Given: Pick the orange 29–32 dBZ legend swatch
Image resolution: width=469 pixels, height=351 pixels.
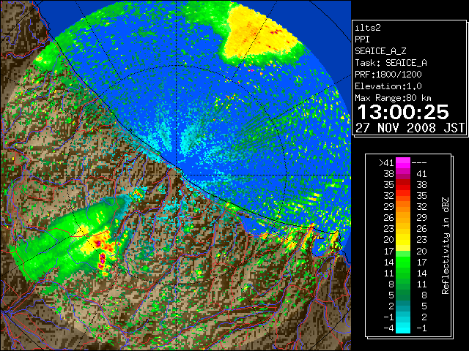Looking at the screenshot, I should [x=403, y=206].
